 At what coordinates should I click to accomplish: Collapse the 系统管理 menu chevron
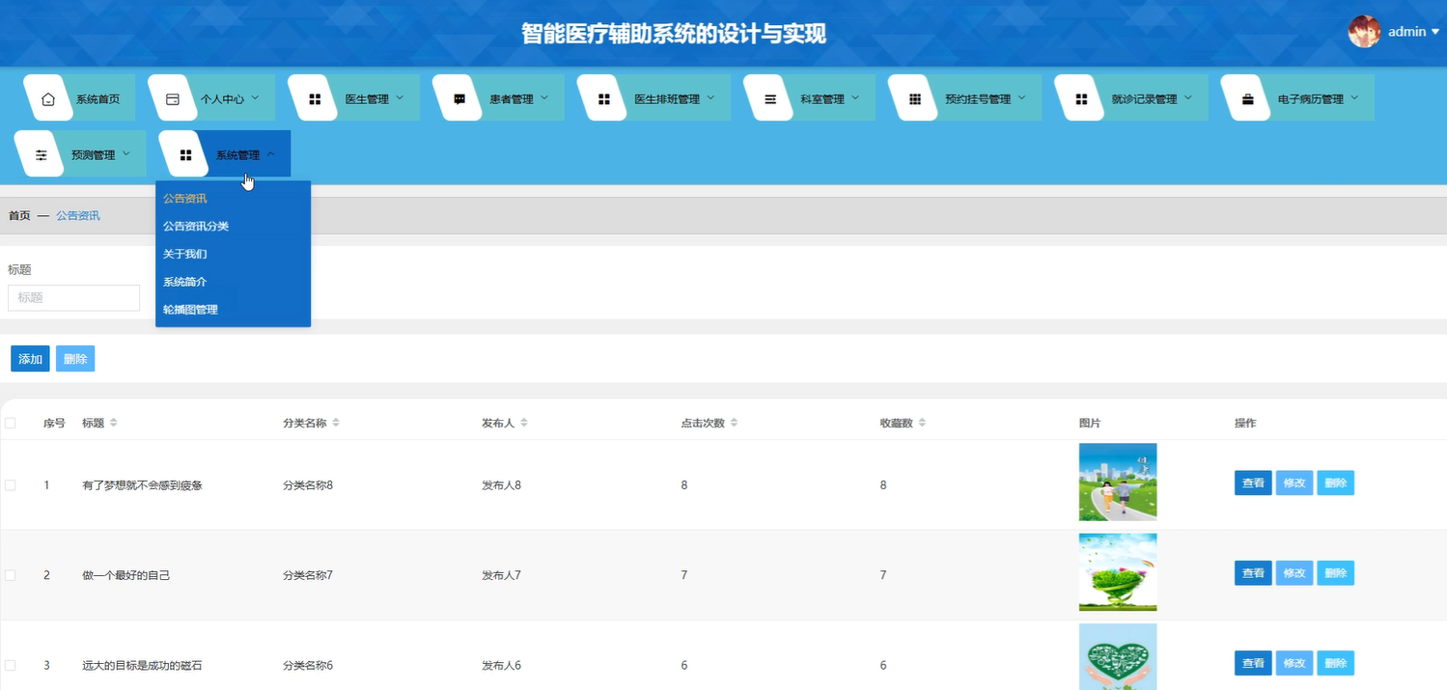pos(271,153)
